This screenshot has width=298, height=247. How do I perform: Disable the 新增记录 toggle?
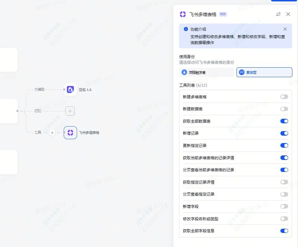coord(284,134)
